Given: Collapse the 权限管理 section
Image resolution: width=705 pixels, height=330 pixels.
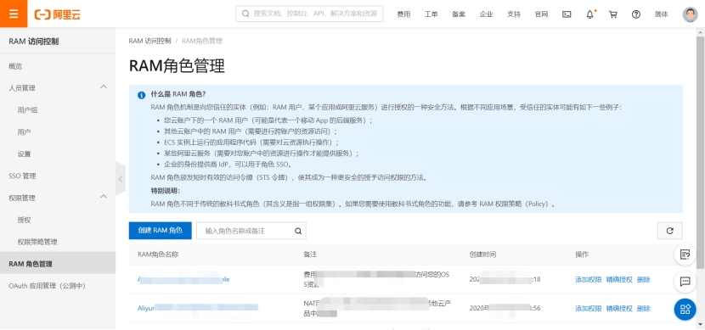Looking at the screenshot, I should pyautogui.click(x=104, y=196).
